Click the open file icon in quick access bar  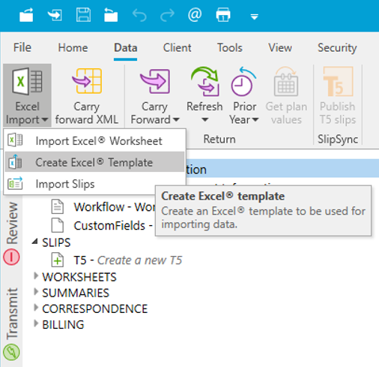(26, 15)
